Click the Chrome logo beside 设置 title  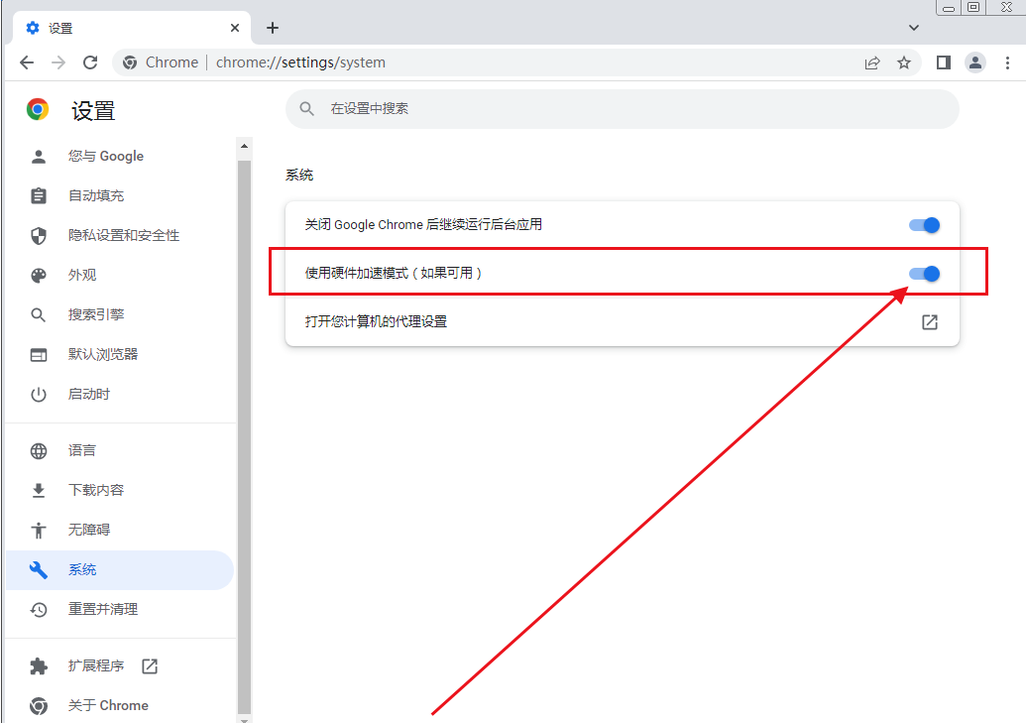pyautogui.click(x=38, y=109)
